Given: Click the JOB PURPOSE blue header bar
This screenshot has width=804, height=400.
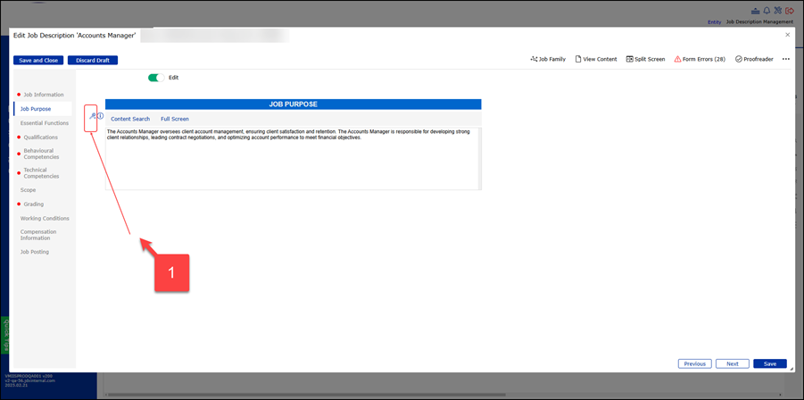Looking at the screenshot, I should pos(294,104).
